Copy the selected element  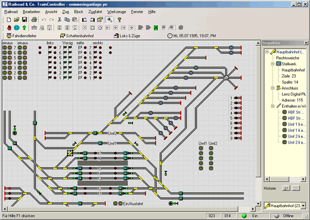(67, 20)
